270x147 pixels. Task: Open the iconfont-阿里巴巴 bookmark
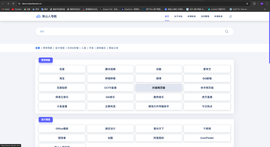click(x=217, y=9)
